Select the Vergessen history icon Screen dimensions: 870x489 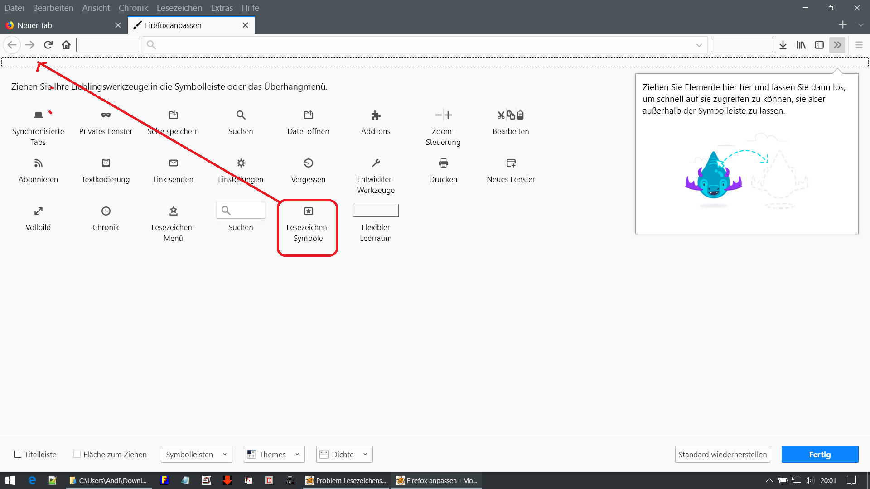[x=308, y=163]
